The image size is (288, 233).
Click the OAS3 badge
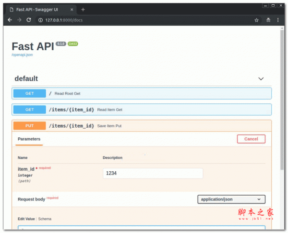coord(73,44)
